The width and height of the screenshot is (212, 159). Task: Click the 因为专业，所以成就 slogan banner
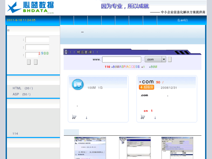(x=125, y=6)
